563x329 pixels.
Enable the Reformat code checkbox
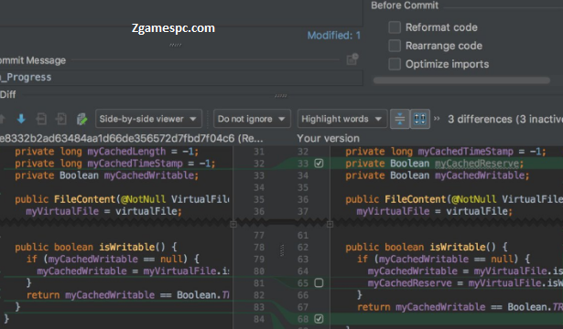[x=395, y=27]
